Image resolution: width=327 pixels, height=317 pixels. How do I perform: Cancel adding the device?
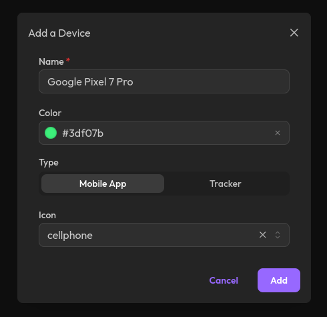tap(224, 280)
